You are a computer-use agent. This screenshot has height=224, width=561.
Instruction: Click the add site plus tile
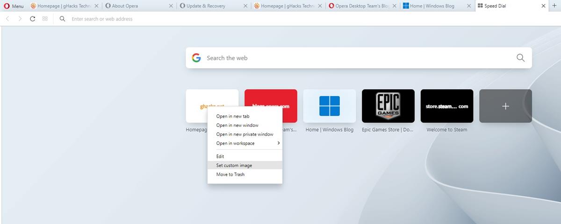[505, 106]
